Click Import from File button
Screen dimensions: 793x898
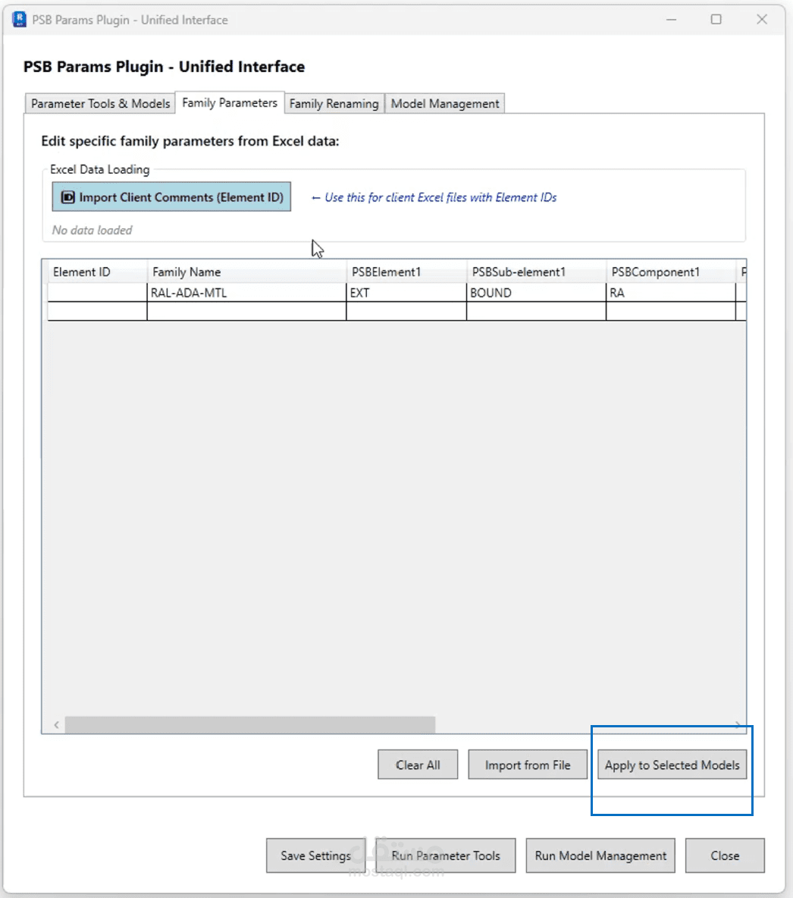coord(528,765)
